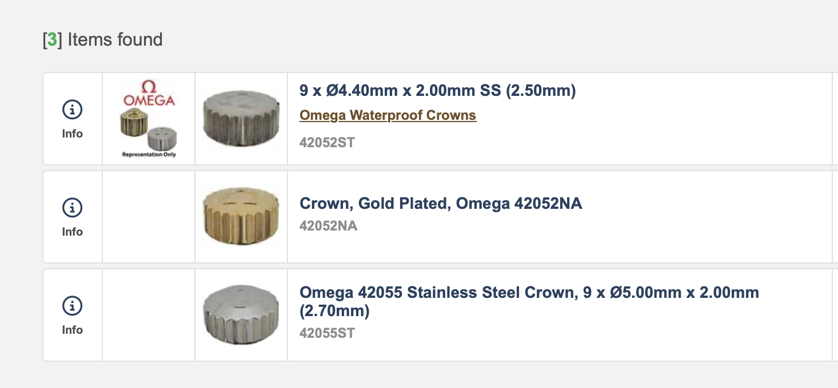This screenshot has width=838, height=388.
Task: Follow the Omega Waterproof Crowns link
Action: pyautogui.click(x=388, y=115)
